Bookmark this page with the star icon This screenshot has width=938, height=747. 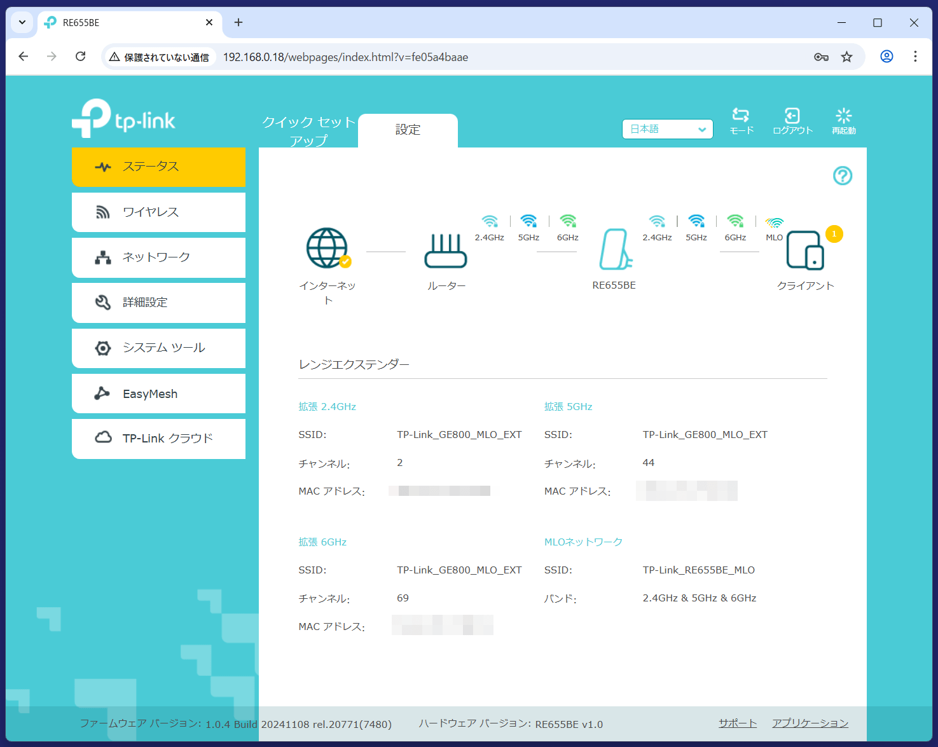(846, 57)
